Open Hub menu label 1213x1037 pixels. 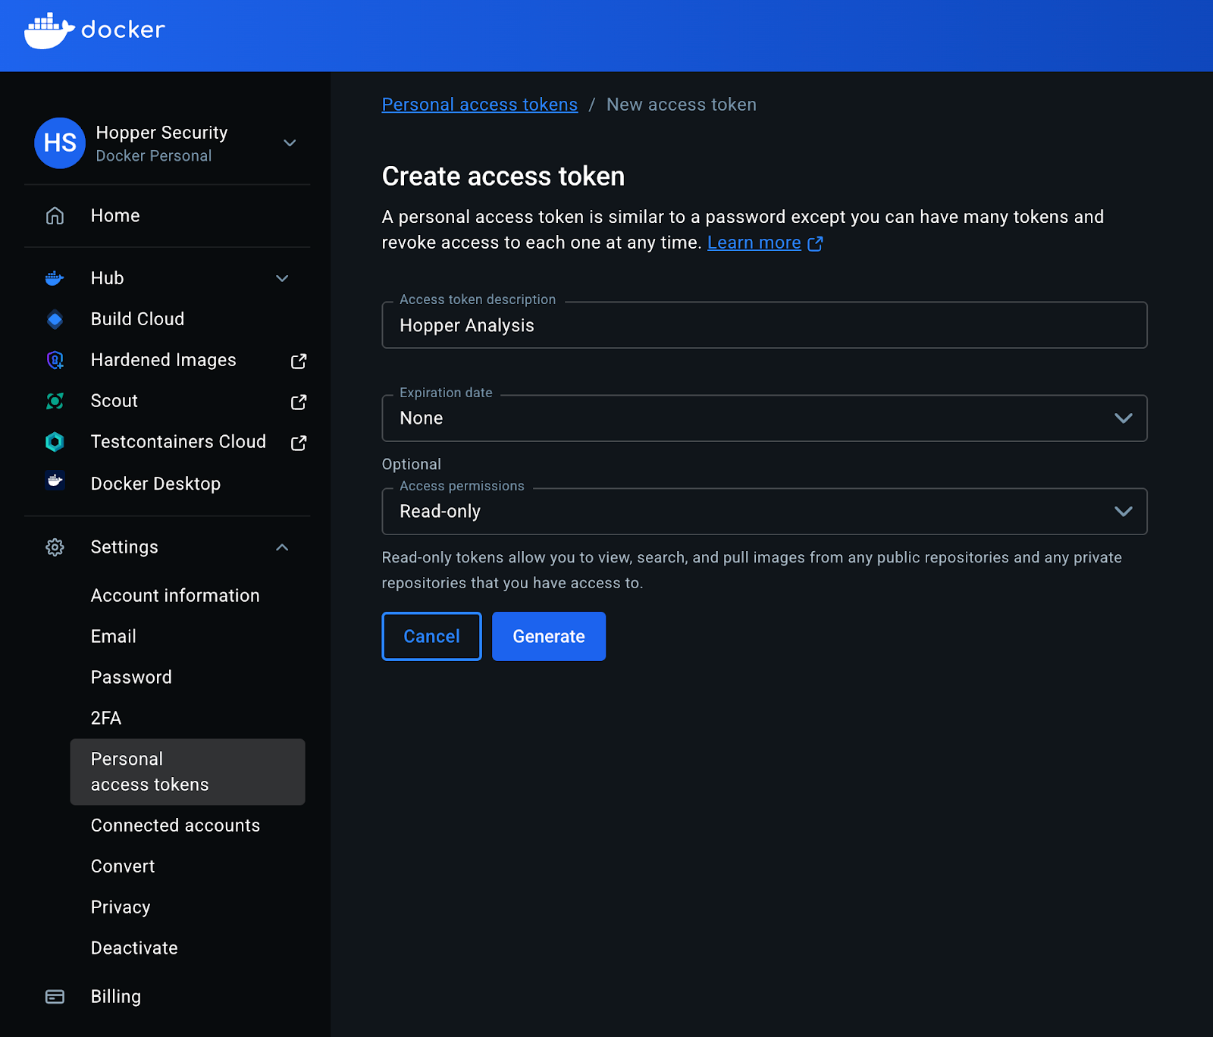107,278
